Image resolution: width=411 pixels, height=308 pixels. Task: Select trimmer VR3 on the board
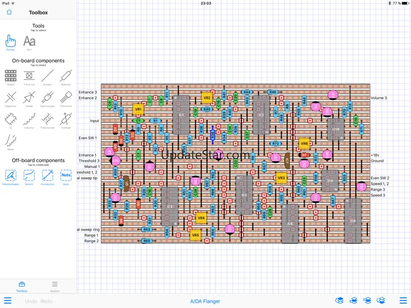click(281, 178)
